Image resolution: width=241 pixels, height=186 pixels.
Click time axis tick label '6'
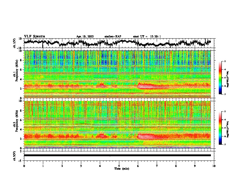click(x=138, y=166)
